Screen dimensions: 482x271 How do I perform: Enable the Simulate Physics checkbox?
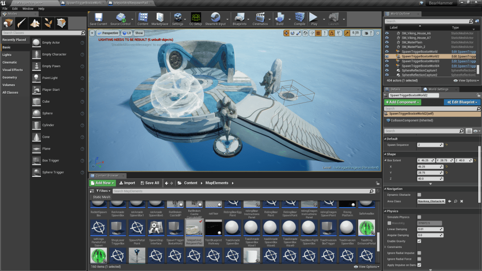click(419, 217)
